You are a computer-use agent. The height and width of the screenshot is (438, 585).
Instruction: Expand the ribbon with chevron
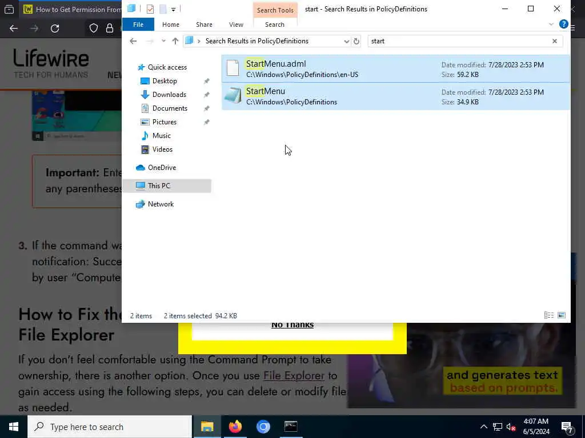coord(551,25)
